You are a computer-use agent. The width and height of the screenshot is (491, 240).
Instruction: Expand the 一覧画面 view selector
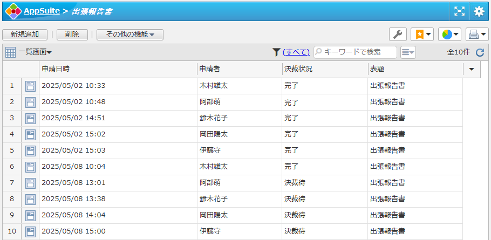pos(35,52)
